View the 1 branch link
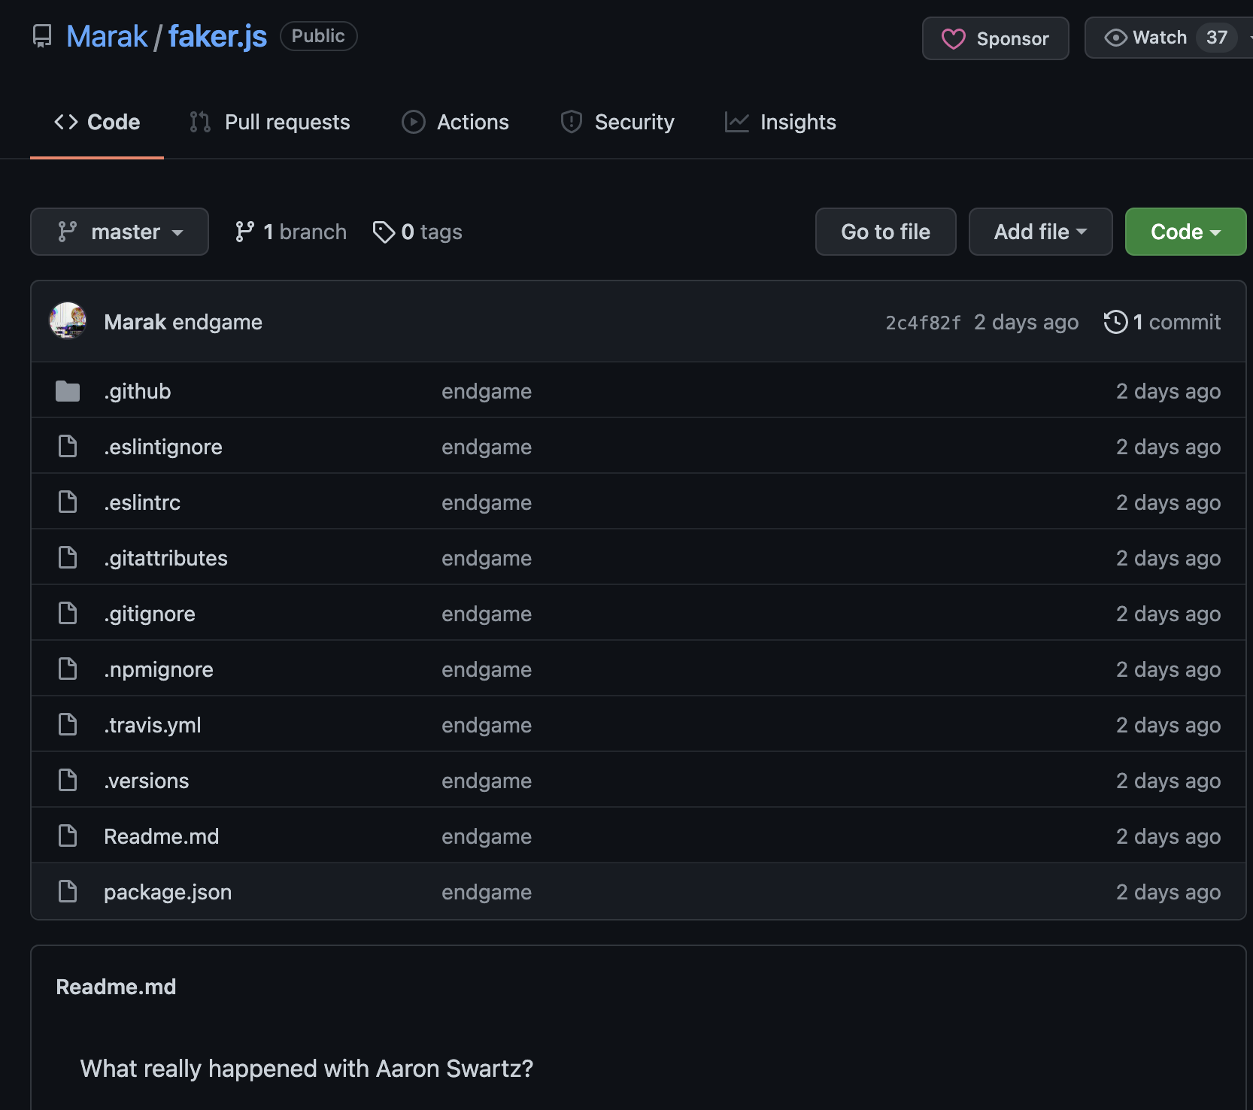Viewport: 1253px width, 1110px height. (x=290, y=232)
